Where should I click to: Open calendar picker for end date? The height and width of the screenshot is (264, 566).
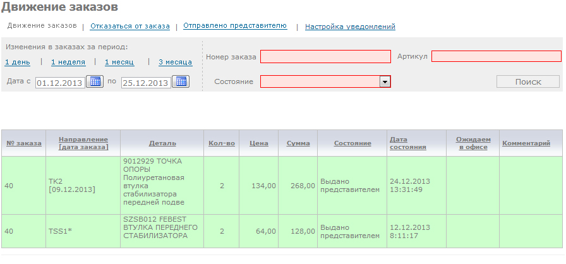pos(181,81)
